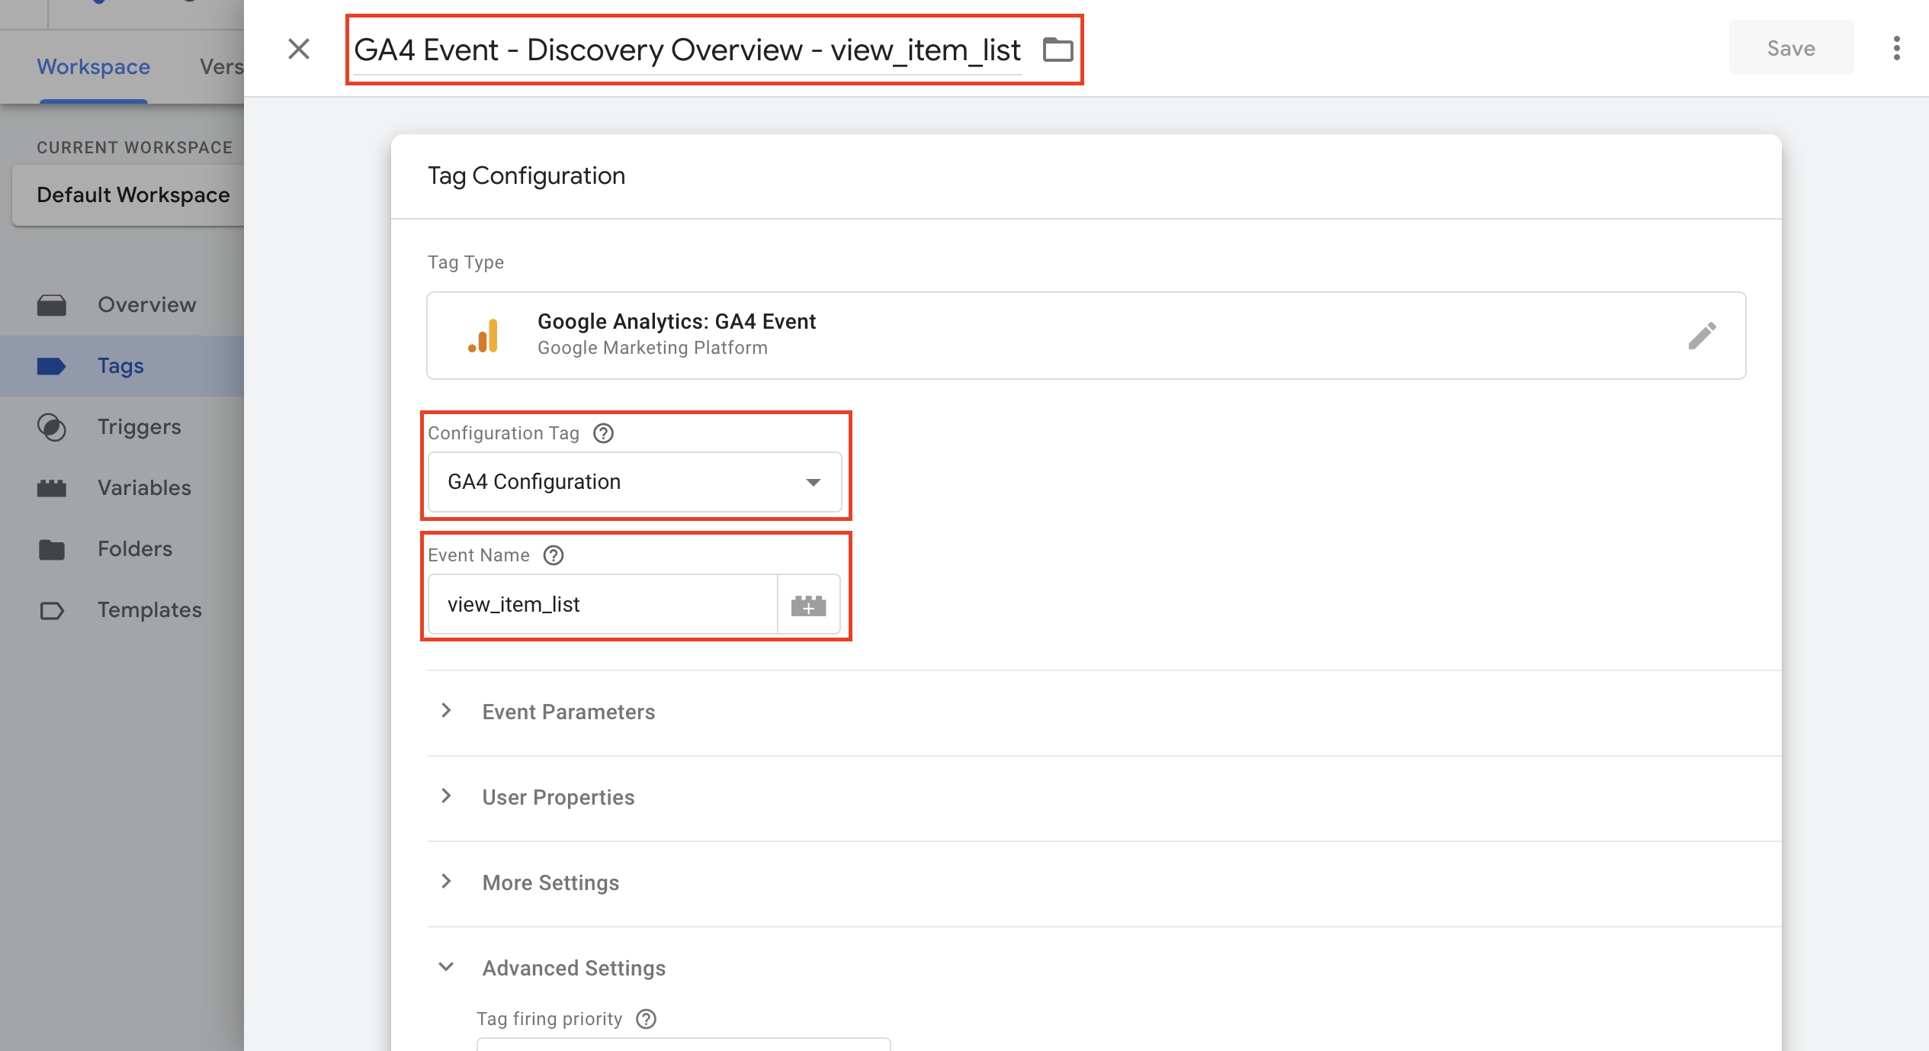Go to Templates in the sidebar
The height and width of the screenshot is (1051, 1929).
click(x=122, y=610)
